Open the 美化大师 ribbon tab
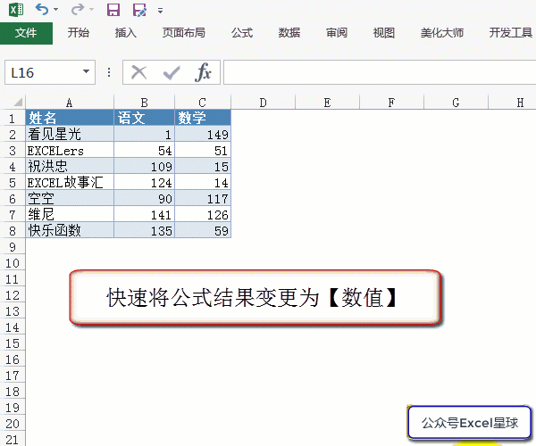The width and height of the screenshot is (536, 446). pyautogui.click(x=442, y=33)
